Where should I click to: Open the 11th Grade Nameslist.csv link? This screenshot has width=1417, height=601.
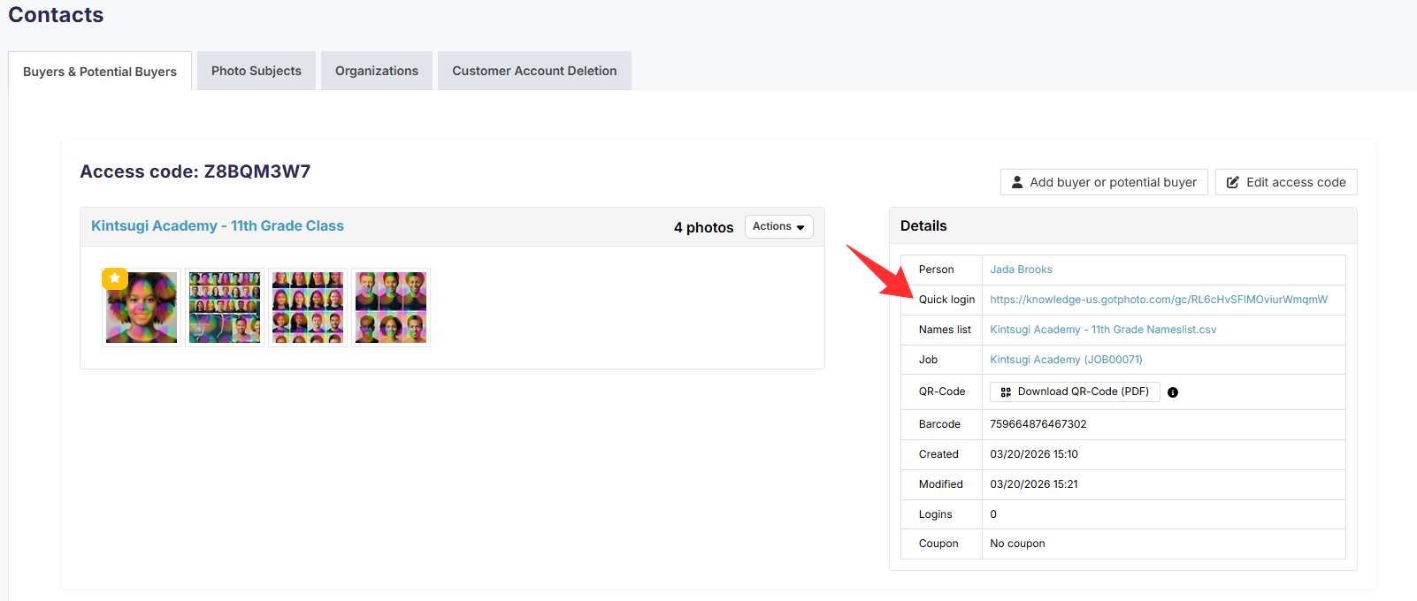click(x=1103, y=330)
